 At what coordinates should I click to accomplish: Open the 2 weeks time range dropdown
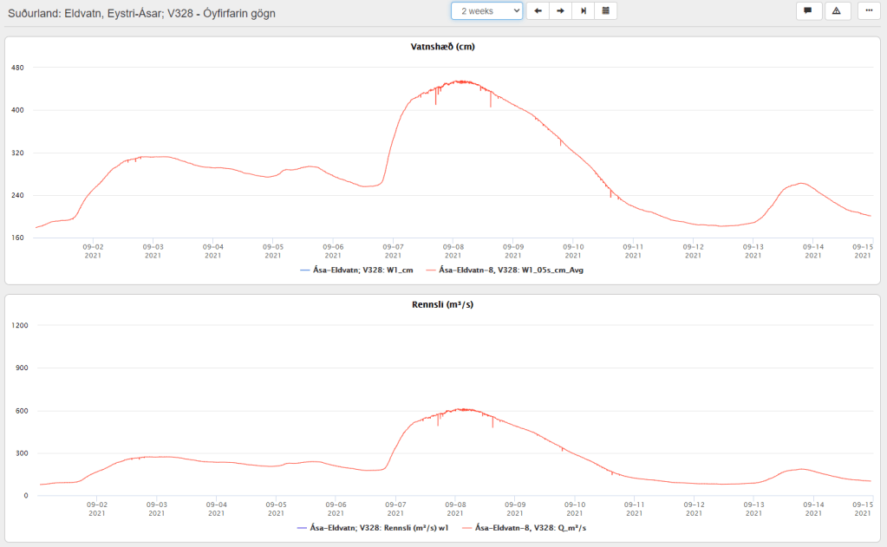pos(486,10)
